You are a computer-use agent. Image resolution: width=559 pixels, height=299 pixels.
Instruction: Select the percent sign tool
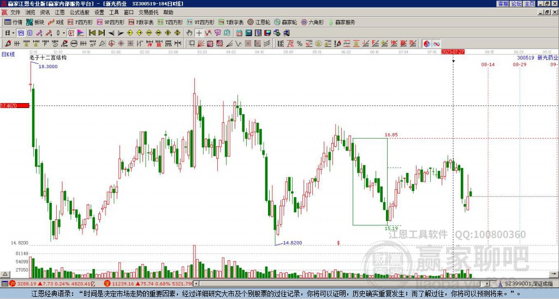click(300, 44)
